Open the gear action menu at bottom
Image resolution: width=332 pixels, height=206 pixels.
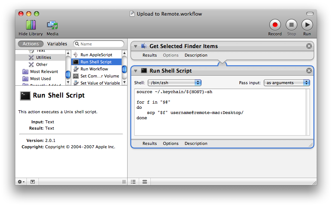21,182
